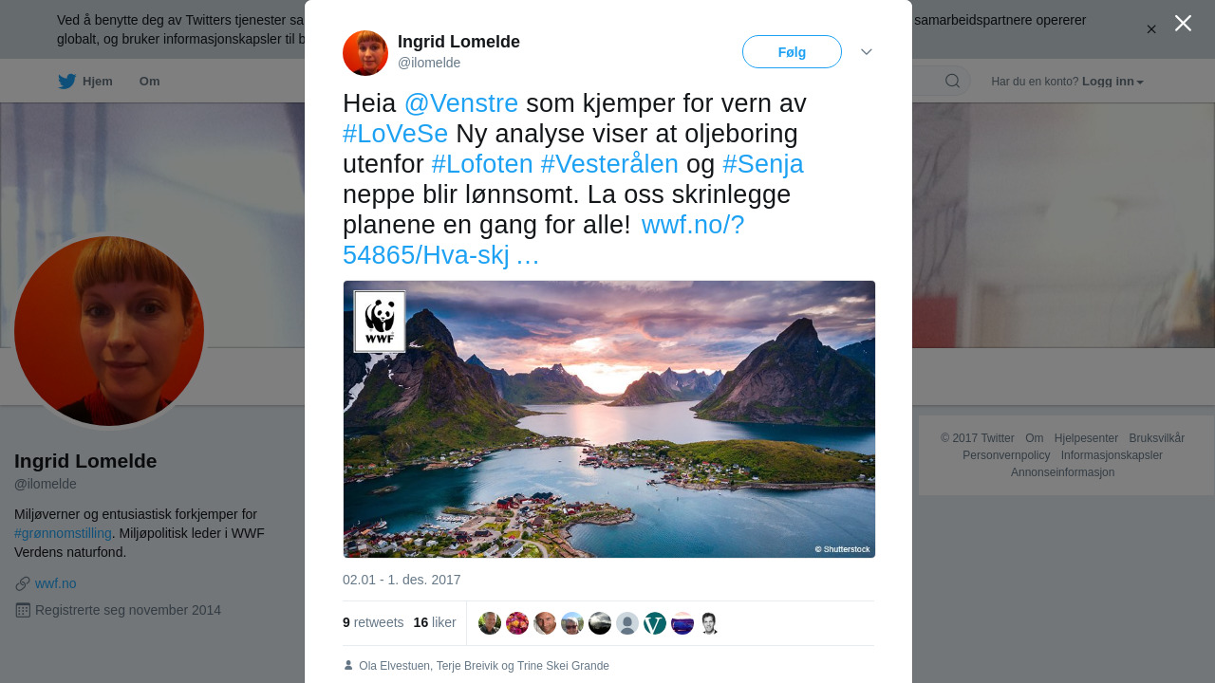
Task: Open the #Senja hashtag link
Action: (x=763, y=164)
